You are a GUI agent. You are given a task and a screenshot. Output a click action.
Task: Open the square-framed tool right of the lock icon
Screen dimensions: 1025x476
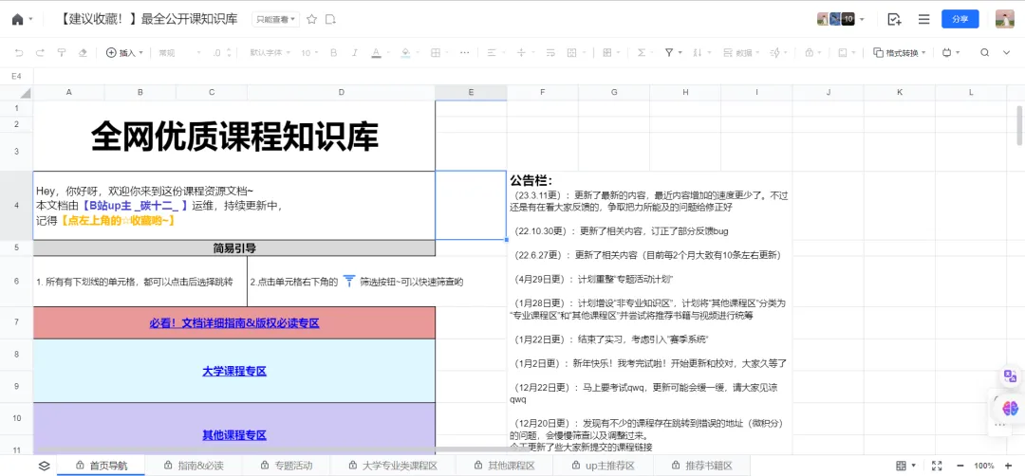[844, 53]
